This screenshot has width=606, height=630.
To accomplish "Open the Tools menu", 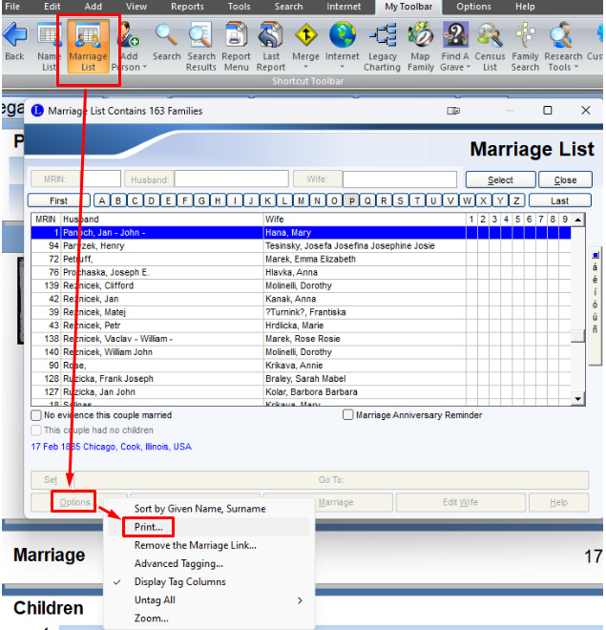I will pyautogui.click(x=239, y=7).
